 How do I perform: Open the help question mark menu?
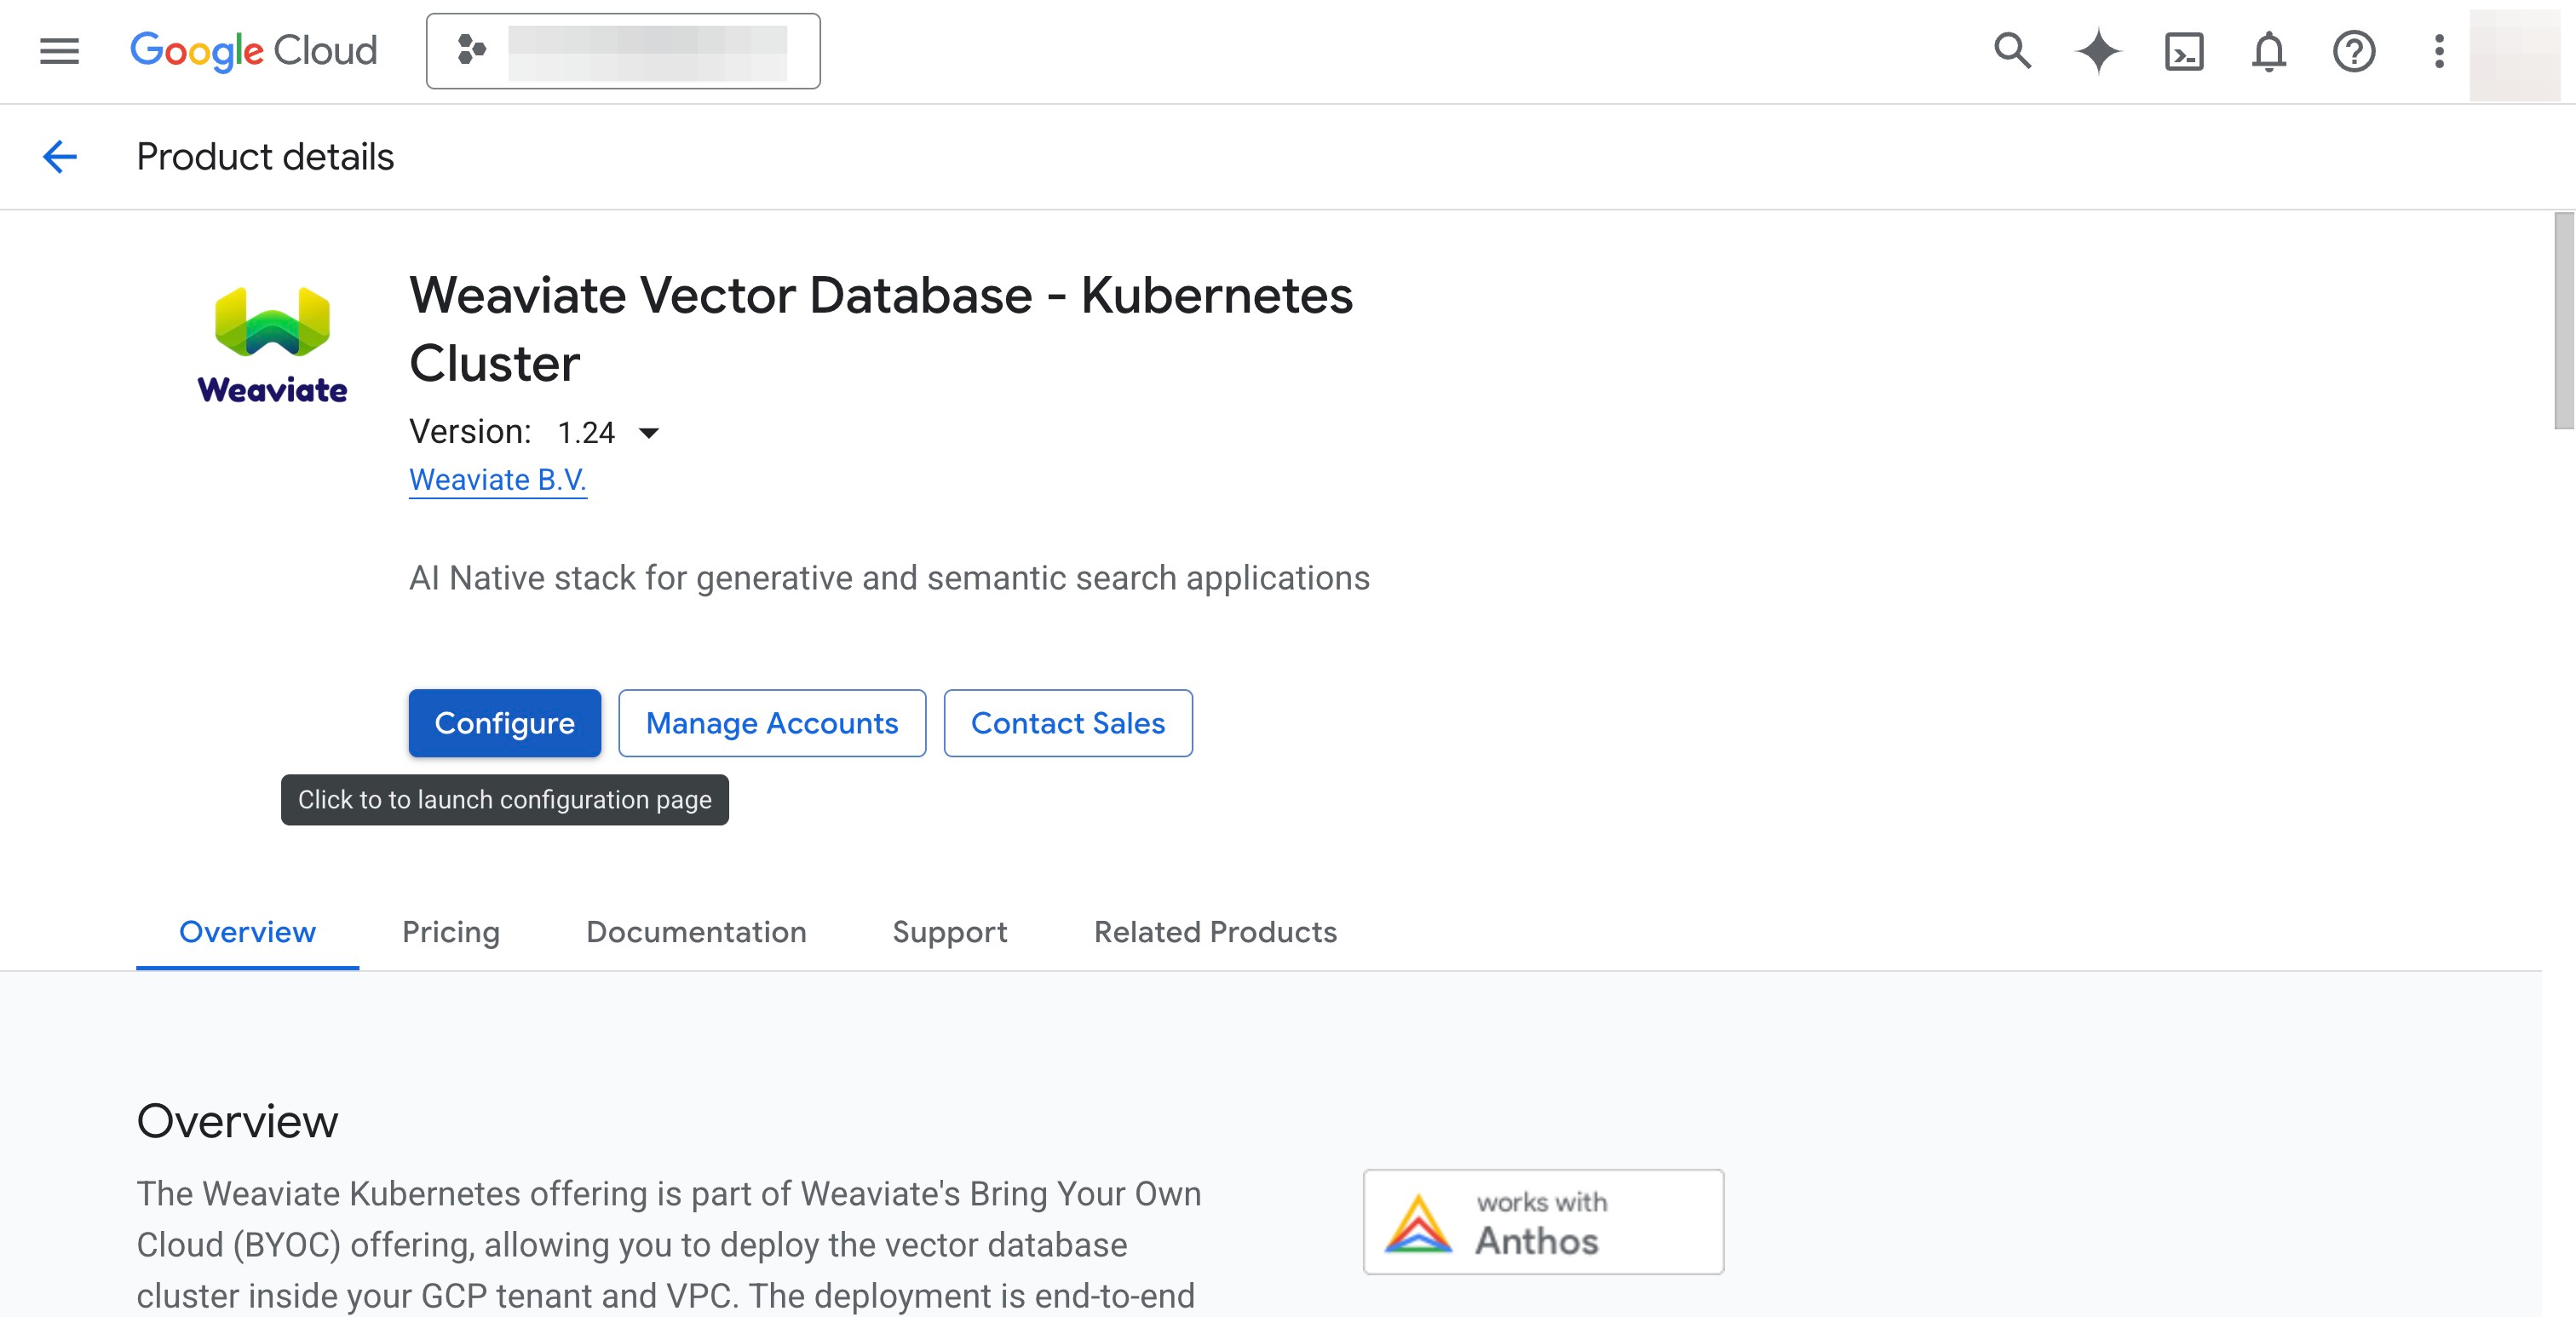[2354, 51]
